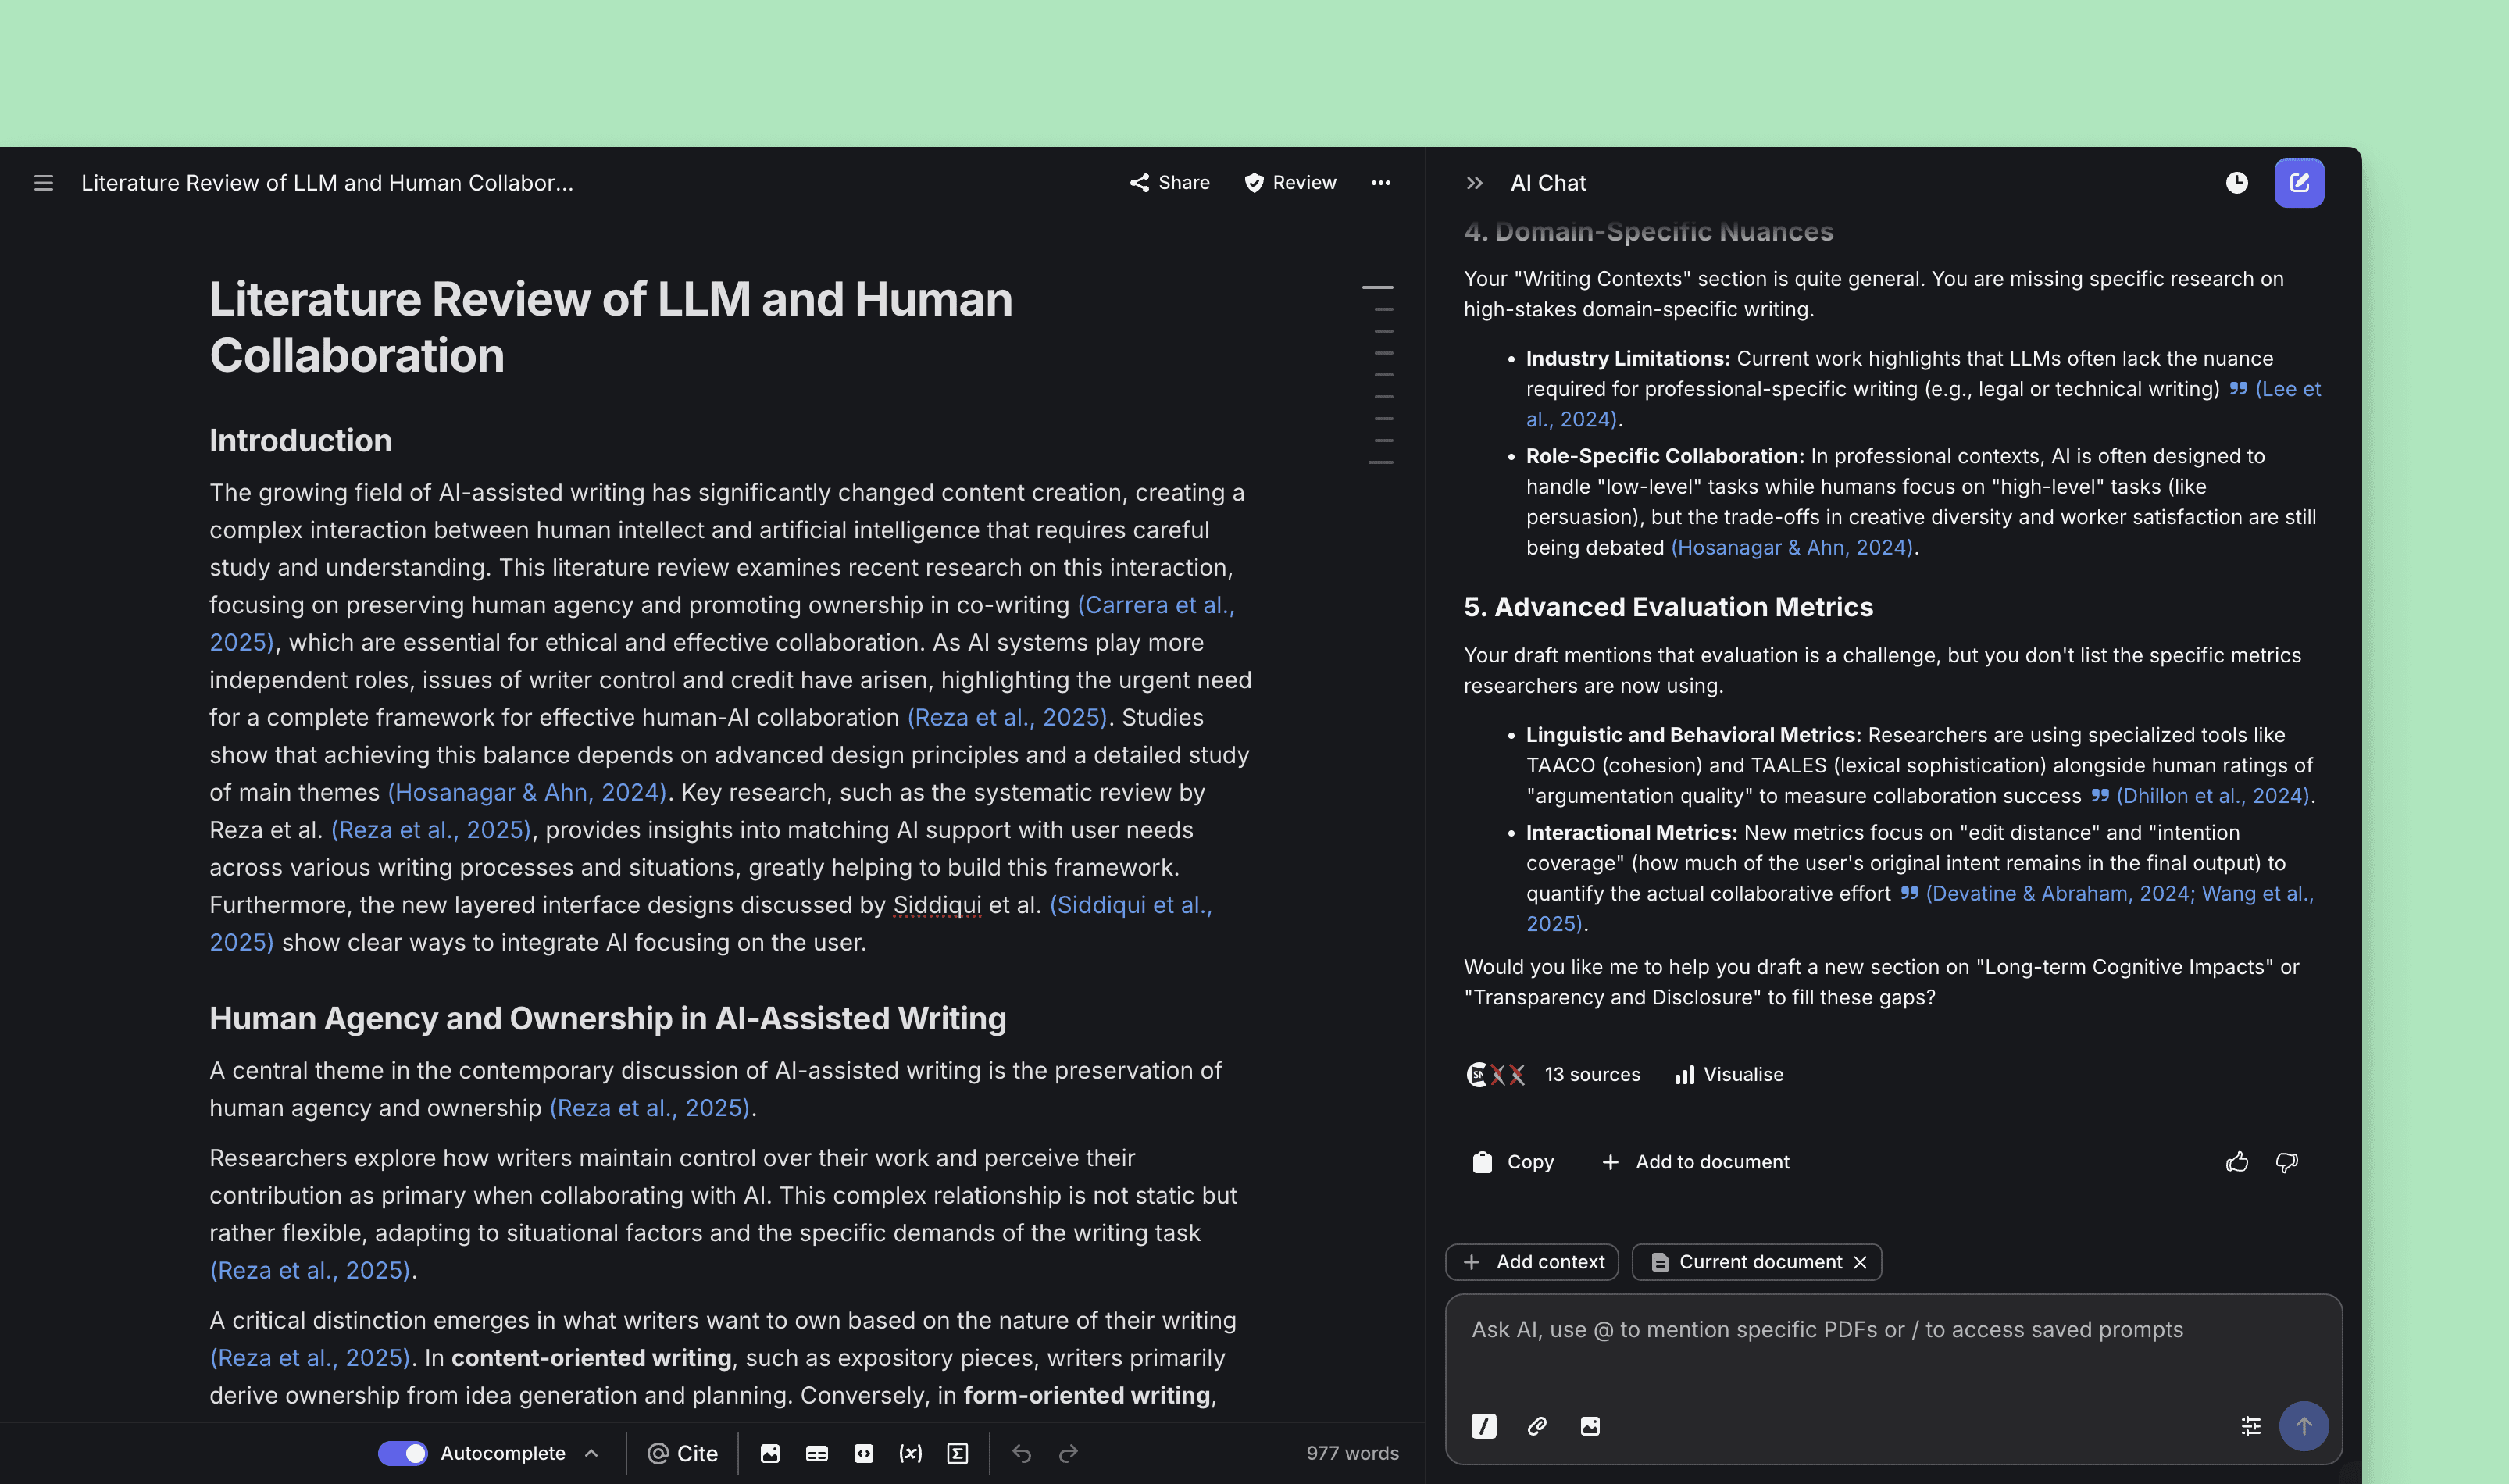
Task: Remove Current document context chip
Action: tap(1859, 1262)
